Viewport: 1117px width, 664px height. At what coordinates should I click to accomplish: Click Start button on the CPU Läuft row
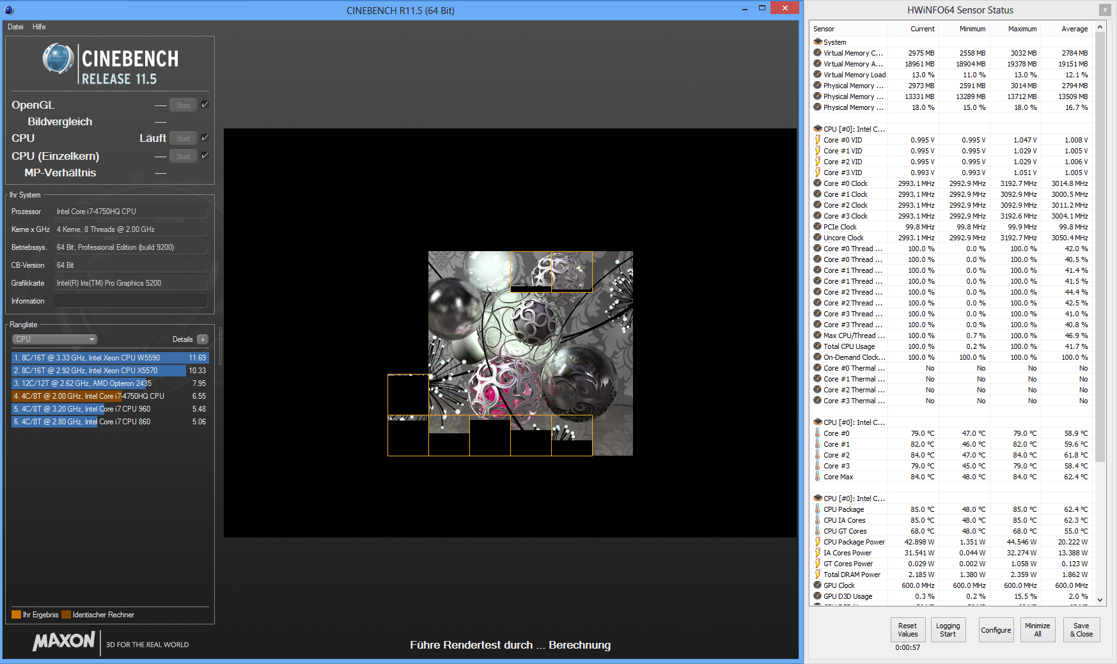click(184, 139)
